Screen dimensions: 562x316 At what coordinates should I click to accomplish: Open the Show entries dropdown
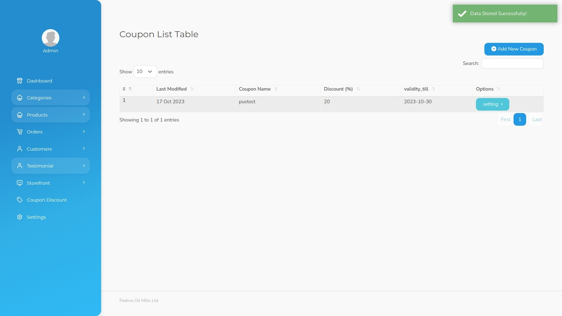145,71
